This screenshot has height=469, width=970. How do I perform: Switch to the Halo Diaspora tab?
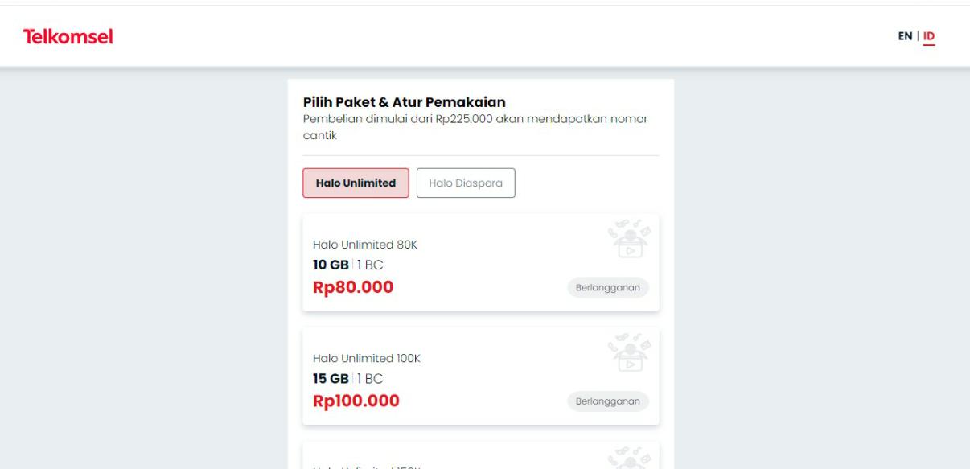(466, 183)
